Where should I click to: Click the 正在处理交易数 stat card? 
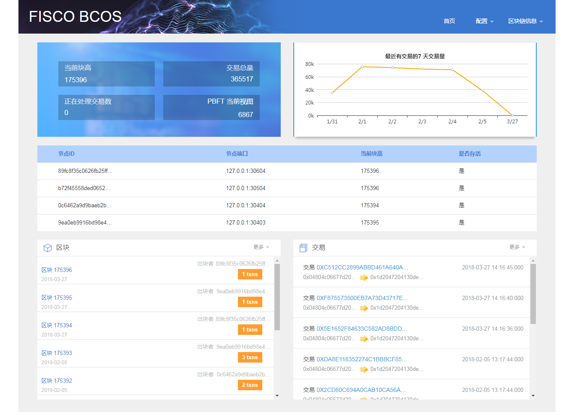pyautogui.click(x=107, y=107)
